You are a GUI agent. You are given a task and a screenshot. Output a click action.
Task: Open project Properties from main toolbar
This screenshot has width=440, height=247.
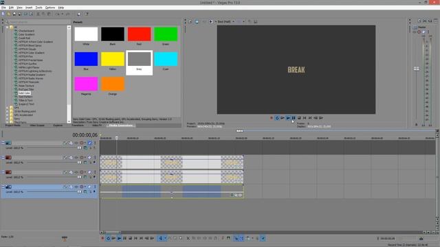[31, 14]
